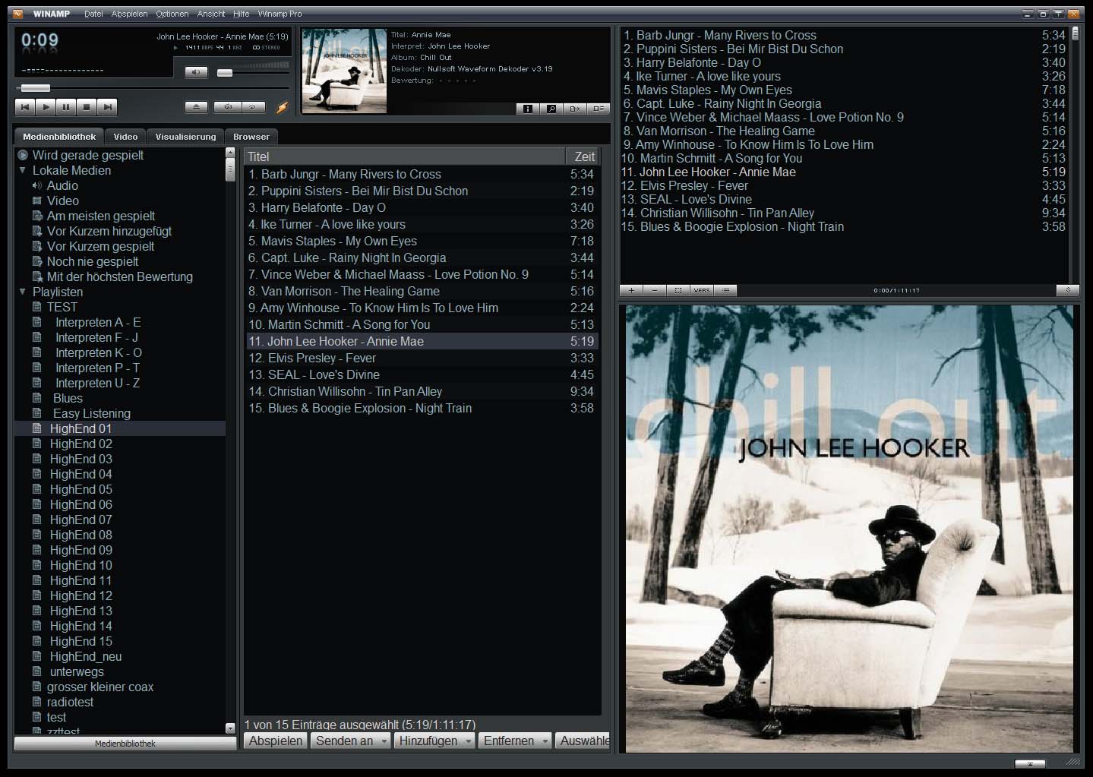Toggle shuffle playback mode
This screenshot has height=777, width=1093.
(228, 107)
